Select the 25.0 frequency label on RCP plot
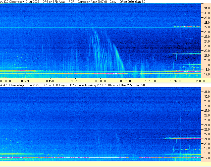Image resolution: width=211 pixels, height=167 pixels. coord(207,36)
